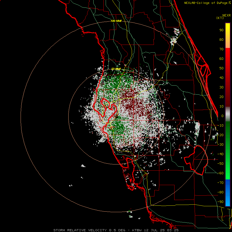Viewport: 232px width, 232px height.
Task: Click the positive 90 scale value
Action: [221, 30]
